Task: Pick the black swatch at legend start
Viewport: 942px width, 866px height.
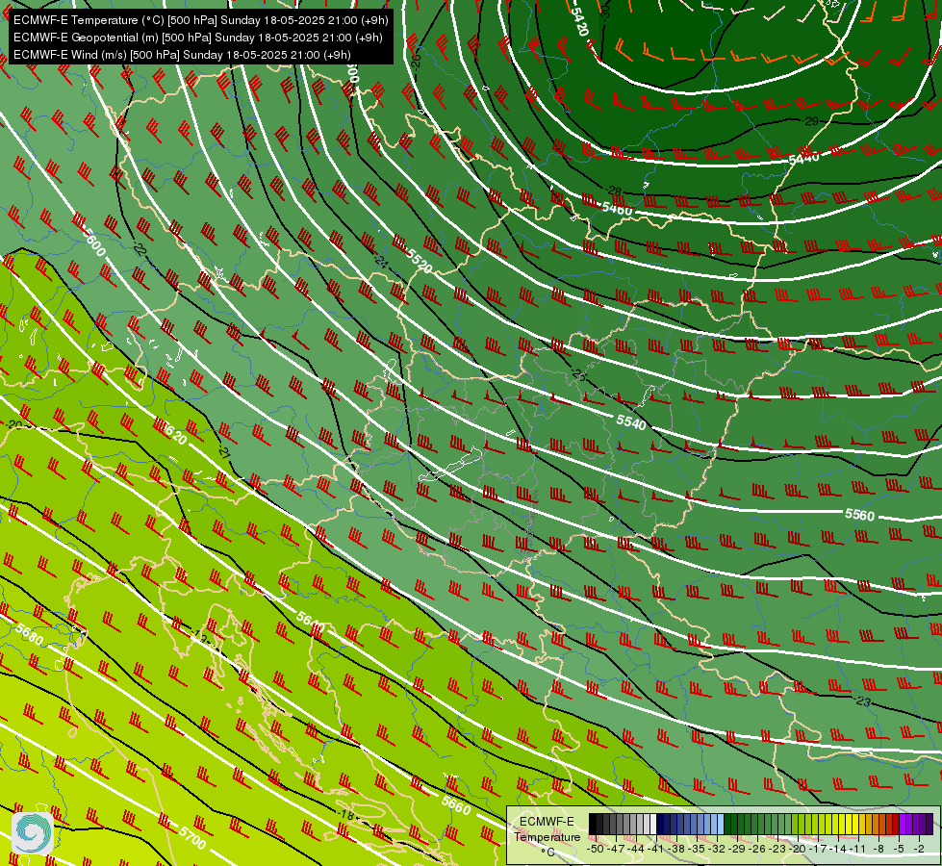Action: coord(593,825)
